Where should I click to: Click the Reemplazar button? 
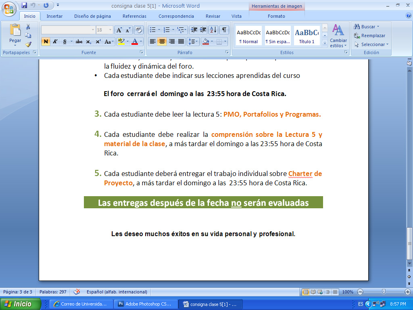point(369,36)
